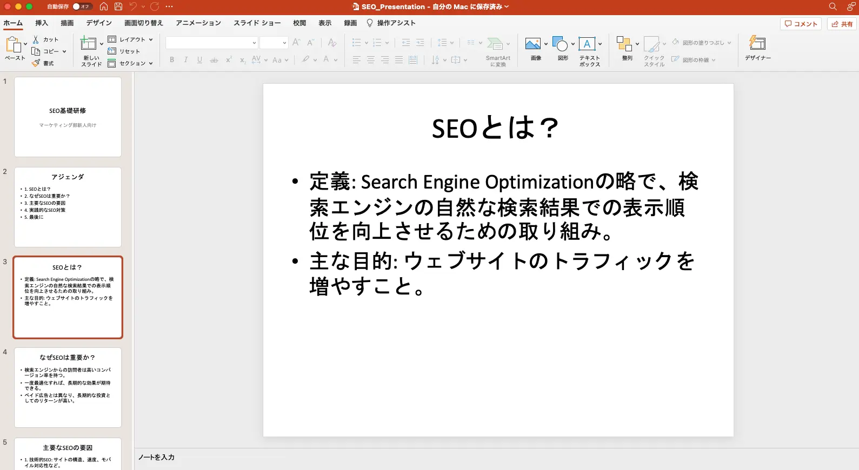The width and height of the screenshot is (859, 470).
Task: Expand the Section (セクション) dropdown
Action: 151,63
